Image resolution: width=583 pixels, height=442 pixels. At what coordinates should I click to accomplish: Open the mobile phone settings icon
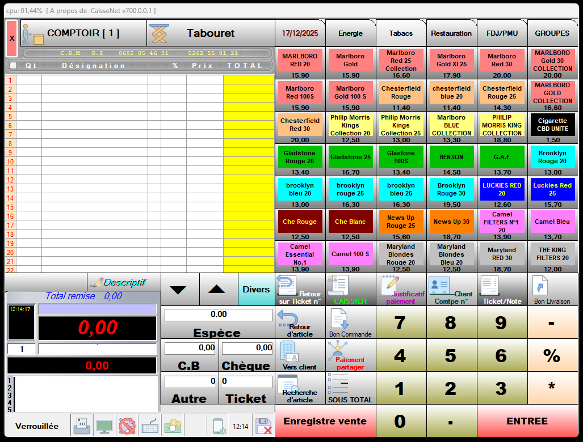pos(218,425)
